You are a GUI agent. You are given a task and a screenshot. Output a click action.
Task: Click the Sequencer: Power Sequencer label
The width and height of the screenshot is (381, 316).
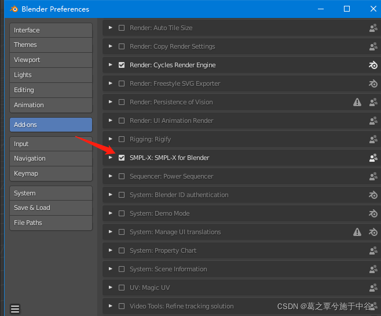click(171, 176)
